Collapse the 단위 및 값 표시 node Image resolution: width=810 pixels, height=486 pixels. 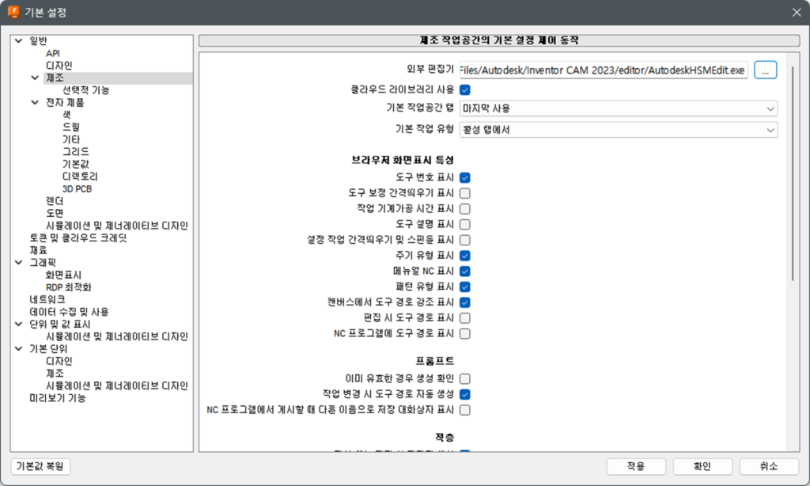point(19,325)
